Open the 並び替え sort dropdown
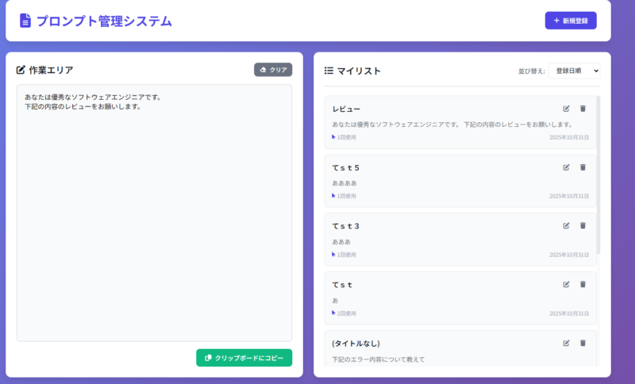Viewport: 635px width, 384px height. coord(575,71)
